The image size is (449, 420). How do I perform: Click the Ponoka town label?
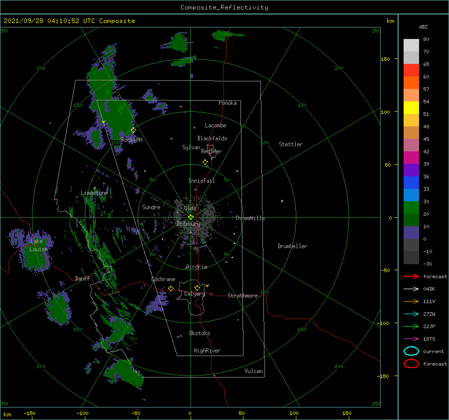227,103
